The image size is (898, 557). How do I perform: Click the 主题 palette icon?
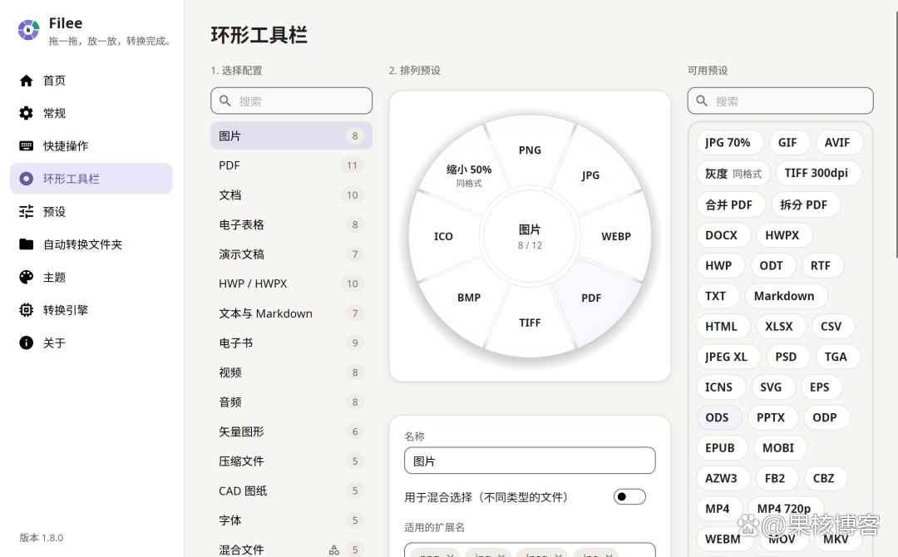[x=27, y=277]
